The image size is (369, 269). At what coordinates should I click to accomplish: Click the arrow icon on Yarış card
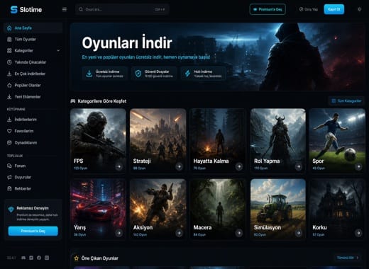tap(119, 233)
